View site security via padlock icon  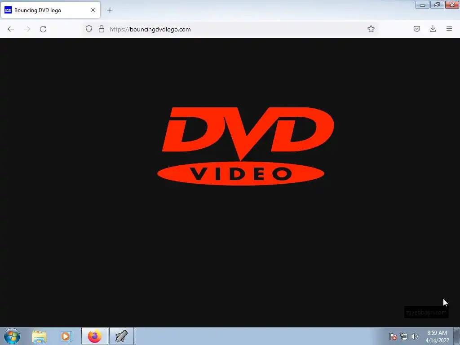[102, 29]
